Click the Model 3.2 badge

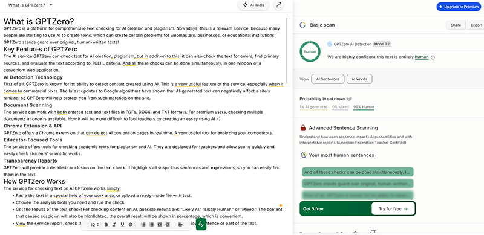click(x=382, y=44)
